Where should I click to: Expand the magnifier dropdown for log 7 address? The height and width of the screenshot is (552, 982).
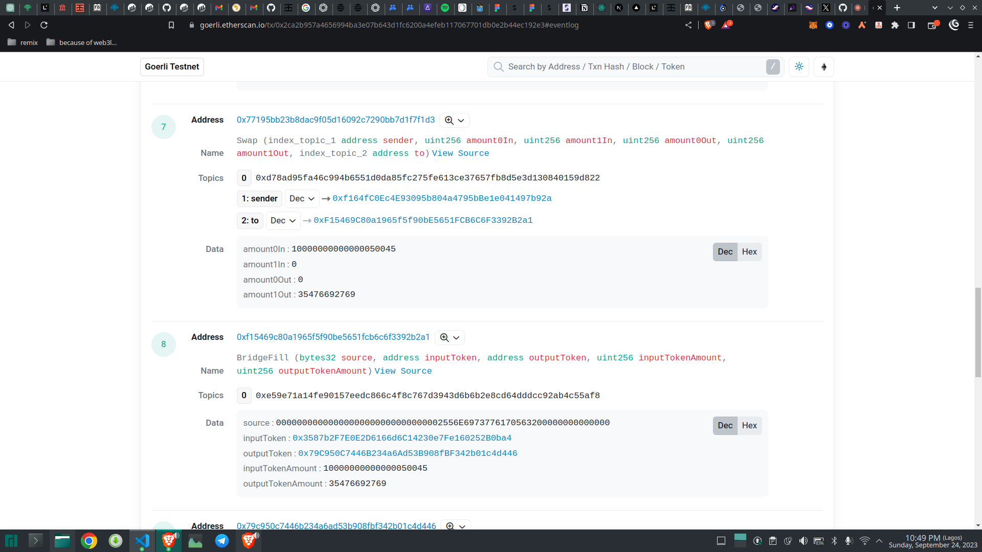point(454,120)
